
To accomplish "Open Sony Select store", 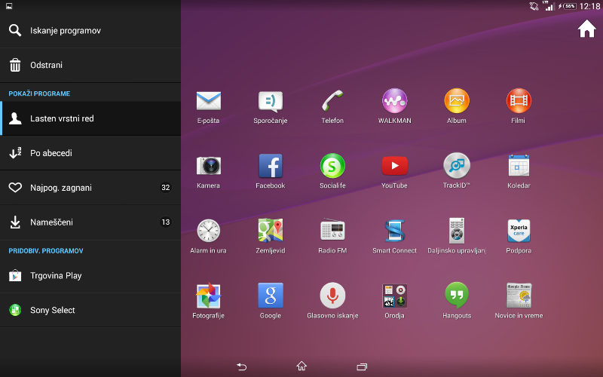I will [x=90, y=310].
